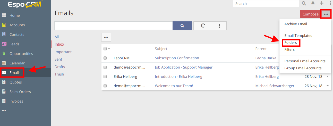Select all emails checkbox in header
This screenshot has width=333, height=126.
[105, 49]
